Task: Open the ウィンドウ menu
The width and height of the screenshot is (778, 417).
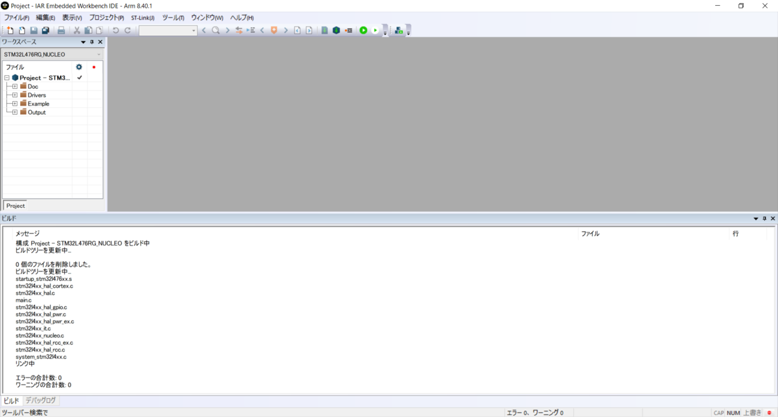Action: click(207, 17)
